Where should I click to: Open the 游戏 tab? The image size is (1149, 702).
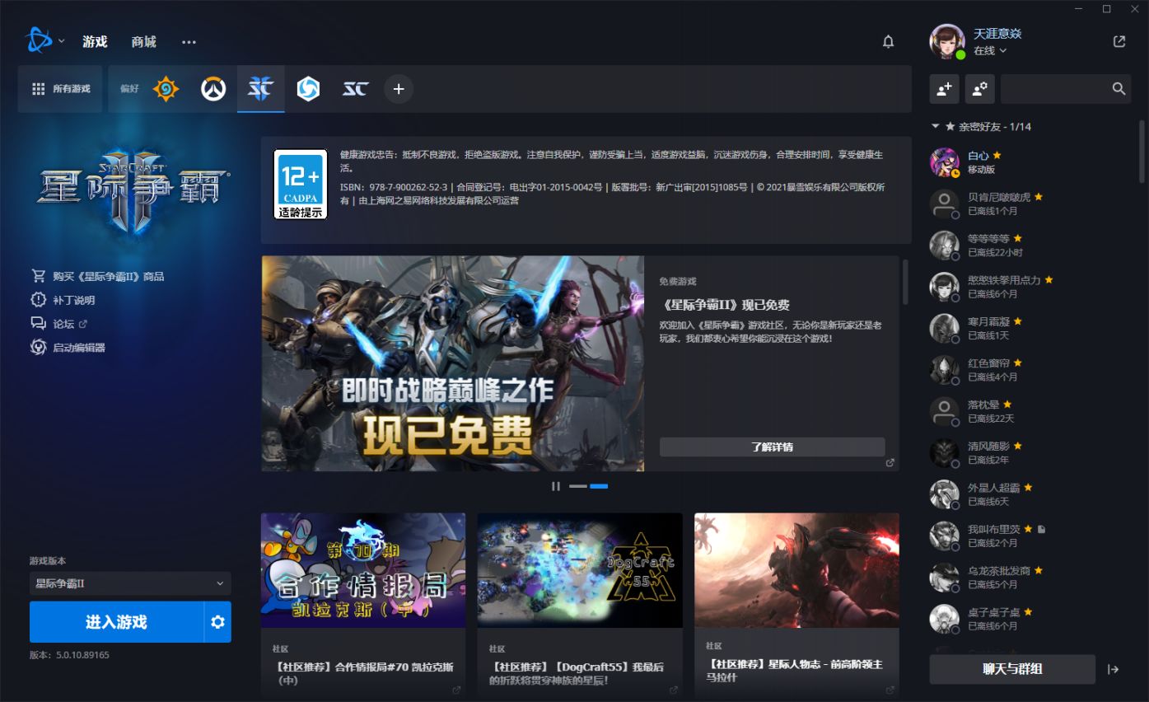click(95, 41)
